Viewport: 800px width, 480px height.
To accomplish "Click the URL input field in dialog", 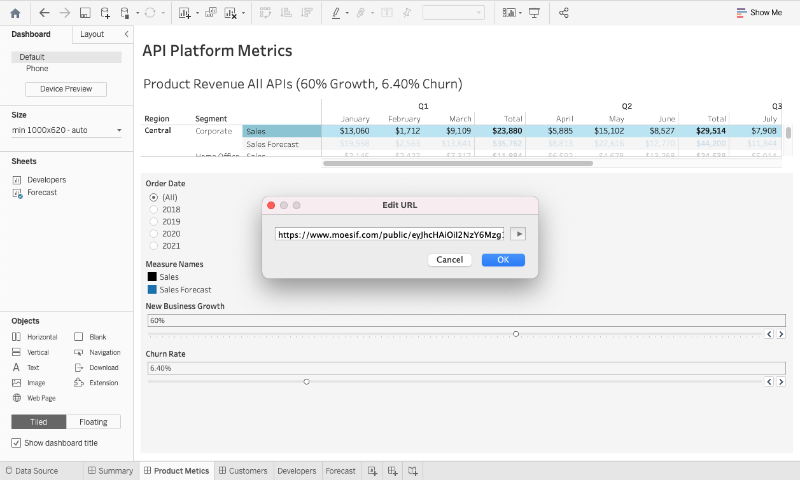I will pyautogui.click(x=390, y=235).
